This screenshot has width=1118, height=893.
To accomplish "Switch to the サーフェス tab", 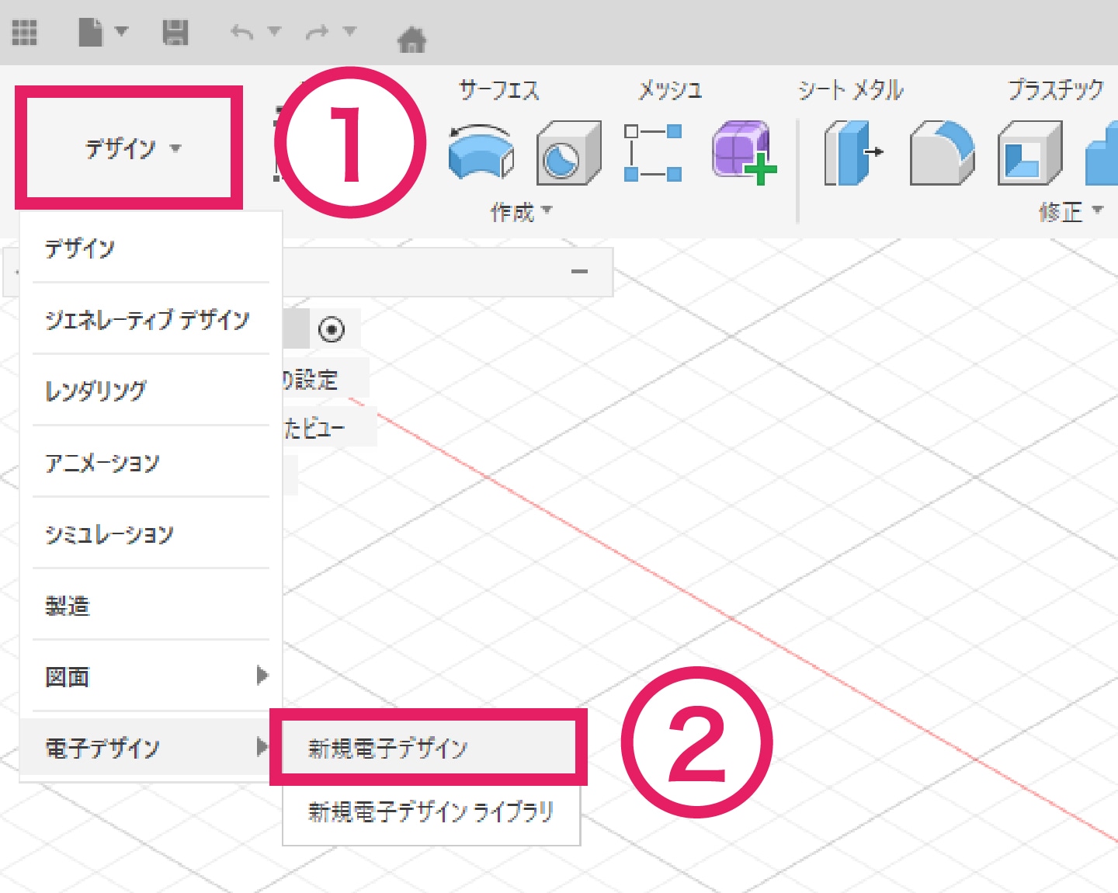I will point(498,90).
